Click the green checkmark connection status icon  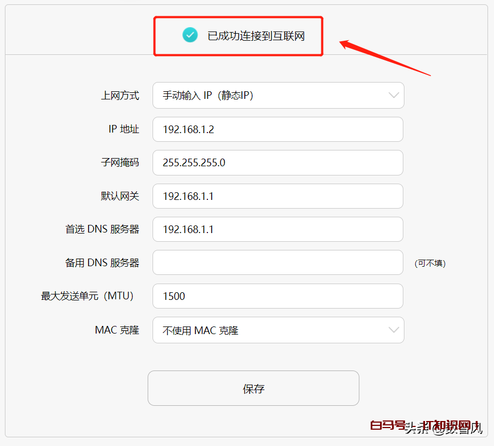coord(190,35)
